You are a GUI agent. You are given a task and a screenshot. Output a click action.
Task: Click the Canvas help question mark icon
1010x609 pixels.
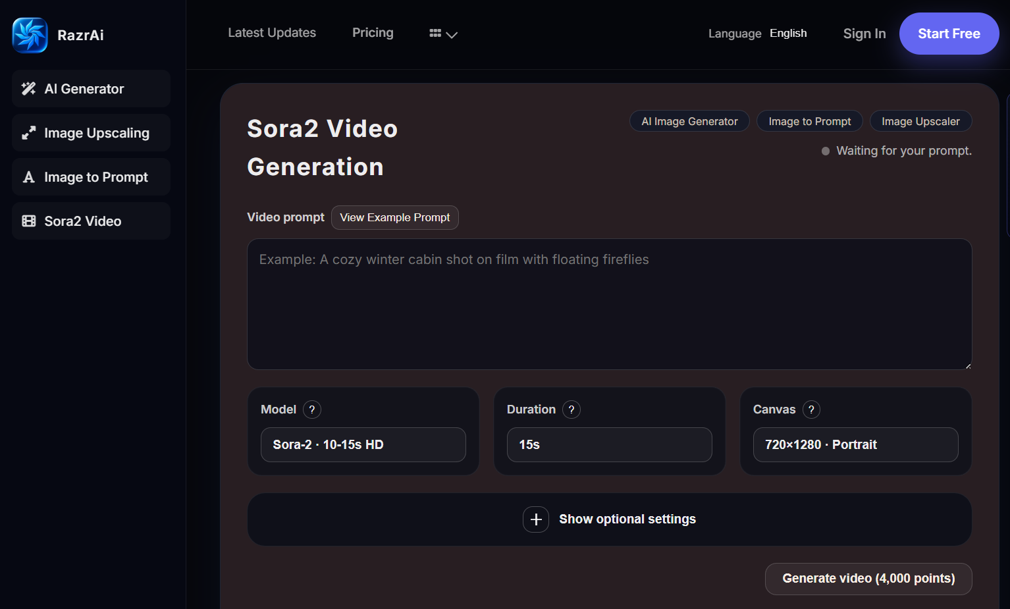point(811,410)
